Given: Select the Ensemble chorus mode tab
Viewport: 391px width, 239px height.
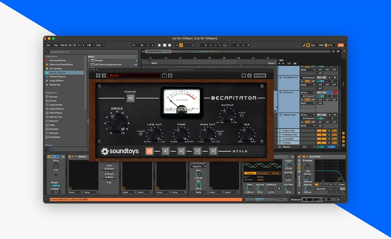Looking at the screenshot, I should point(263,173).
